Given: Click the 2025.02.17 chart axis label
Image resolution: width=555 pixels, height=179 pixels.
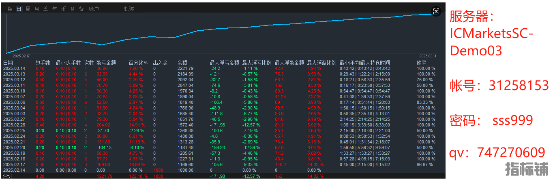Looking at the screenshot, I should 21,56.
